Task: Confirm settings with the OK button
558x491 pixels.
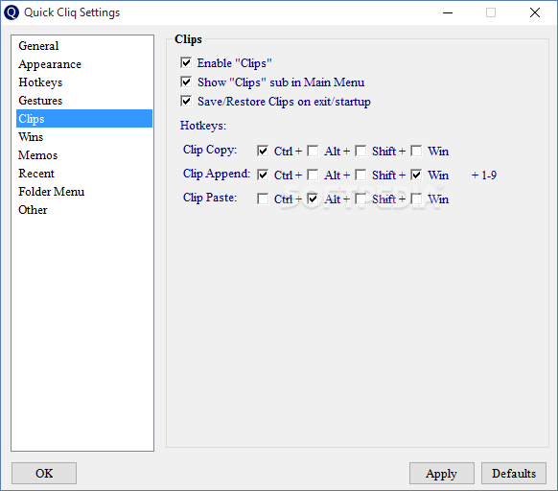Action: click(44, 473)
